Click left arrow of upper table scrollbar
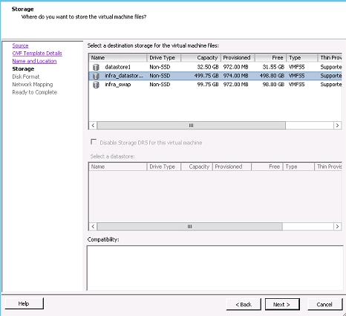This screenshot has width=346, height=316. (93, 126)
